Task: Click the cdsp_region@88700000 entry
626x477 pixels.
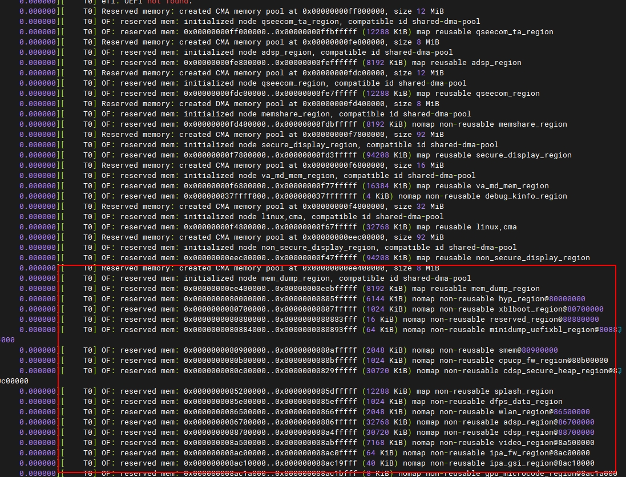Action: (548, 432)
